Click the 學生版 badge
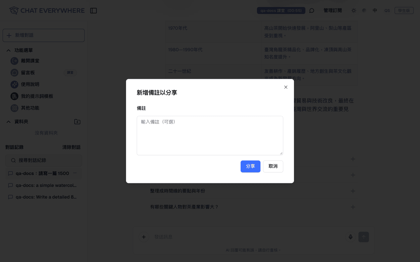This screenshot has height=262, width=420. pyautogui.click(x=404, y=10)
